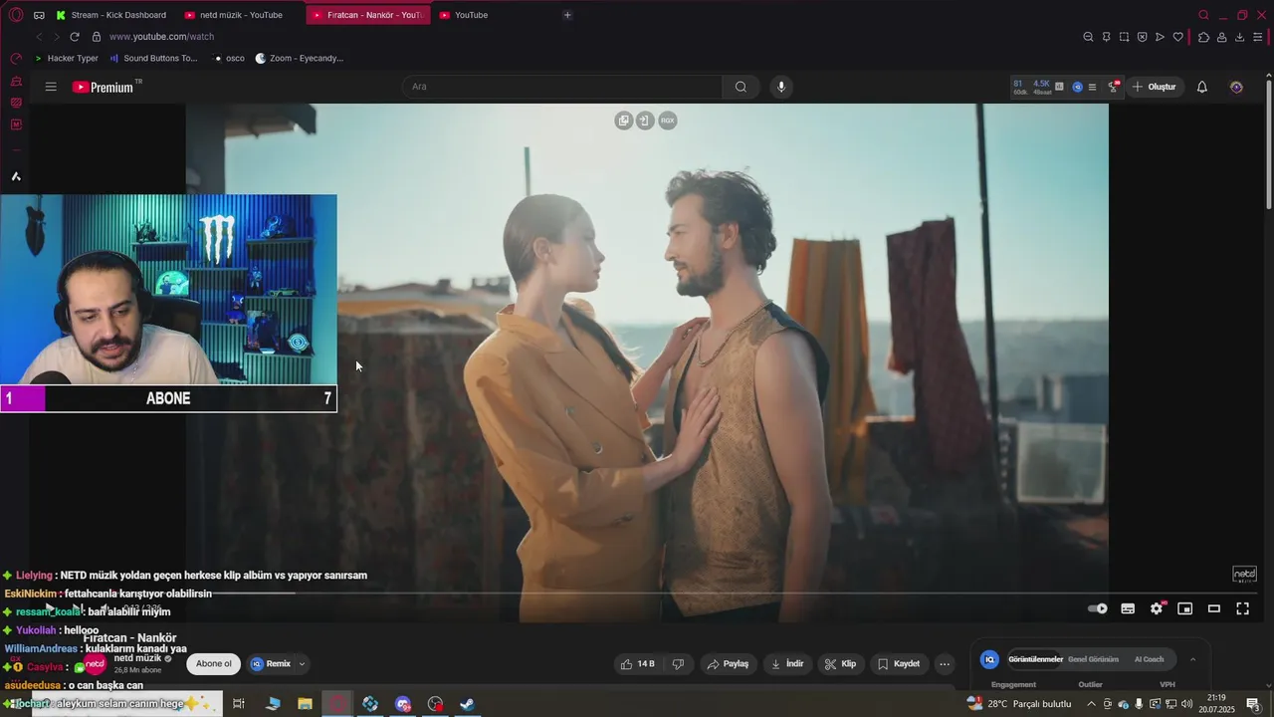Click İndir download button
Image resolution: width=1274 pixels, height=717 pixels.
tap(787, 664)
